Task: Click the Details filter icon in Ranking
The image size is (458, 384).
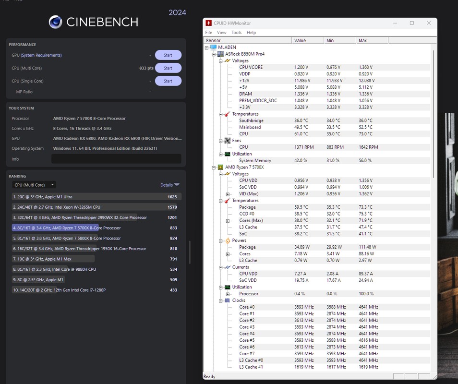Action: point(177,185)
